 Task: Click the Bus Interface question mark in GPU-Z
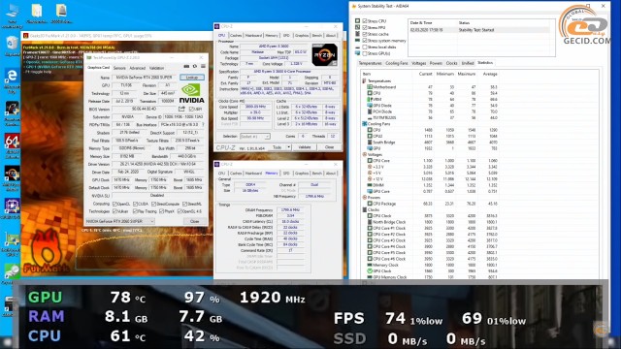tap(203, 125)
